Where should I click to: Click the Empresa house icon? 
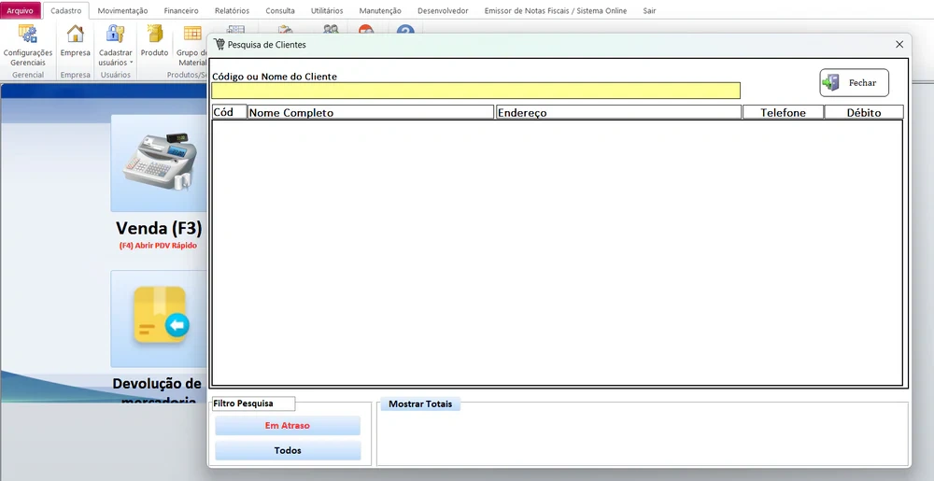click(x=75, y=35)
